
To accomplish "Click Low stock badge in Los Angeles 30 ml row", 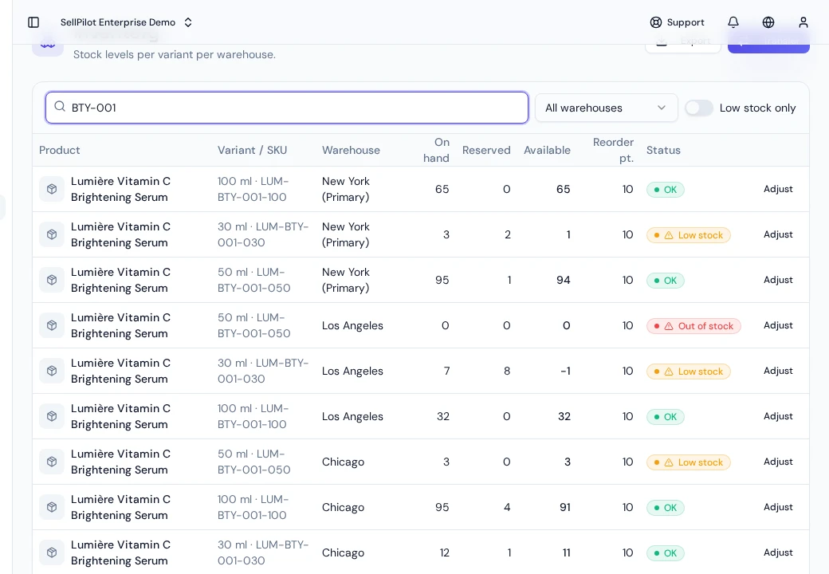I will [689, 372].
